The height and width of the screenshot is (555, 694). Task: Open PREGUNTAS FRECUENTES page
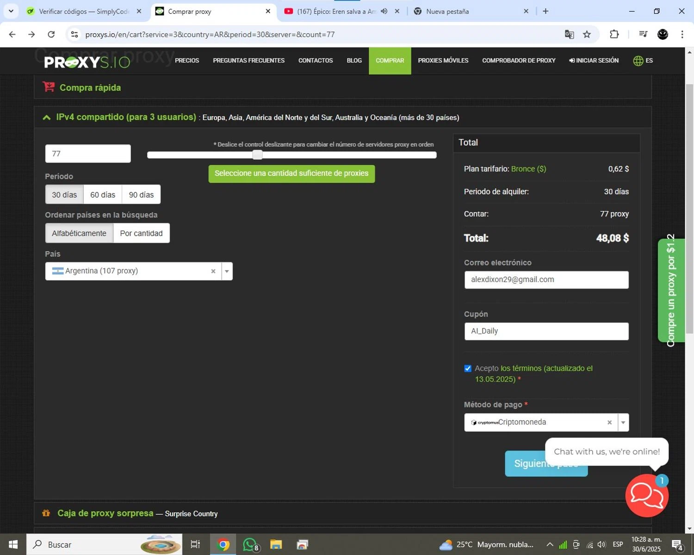[248, 61]
